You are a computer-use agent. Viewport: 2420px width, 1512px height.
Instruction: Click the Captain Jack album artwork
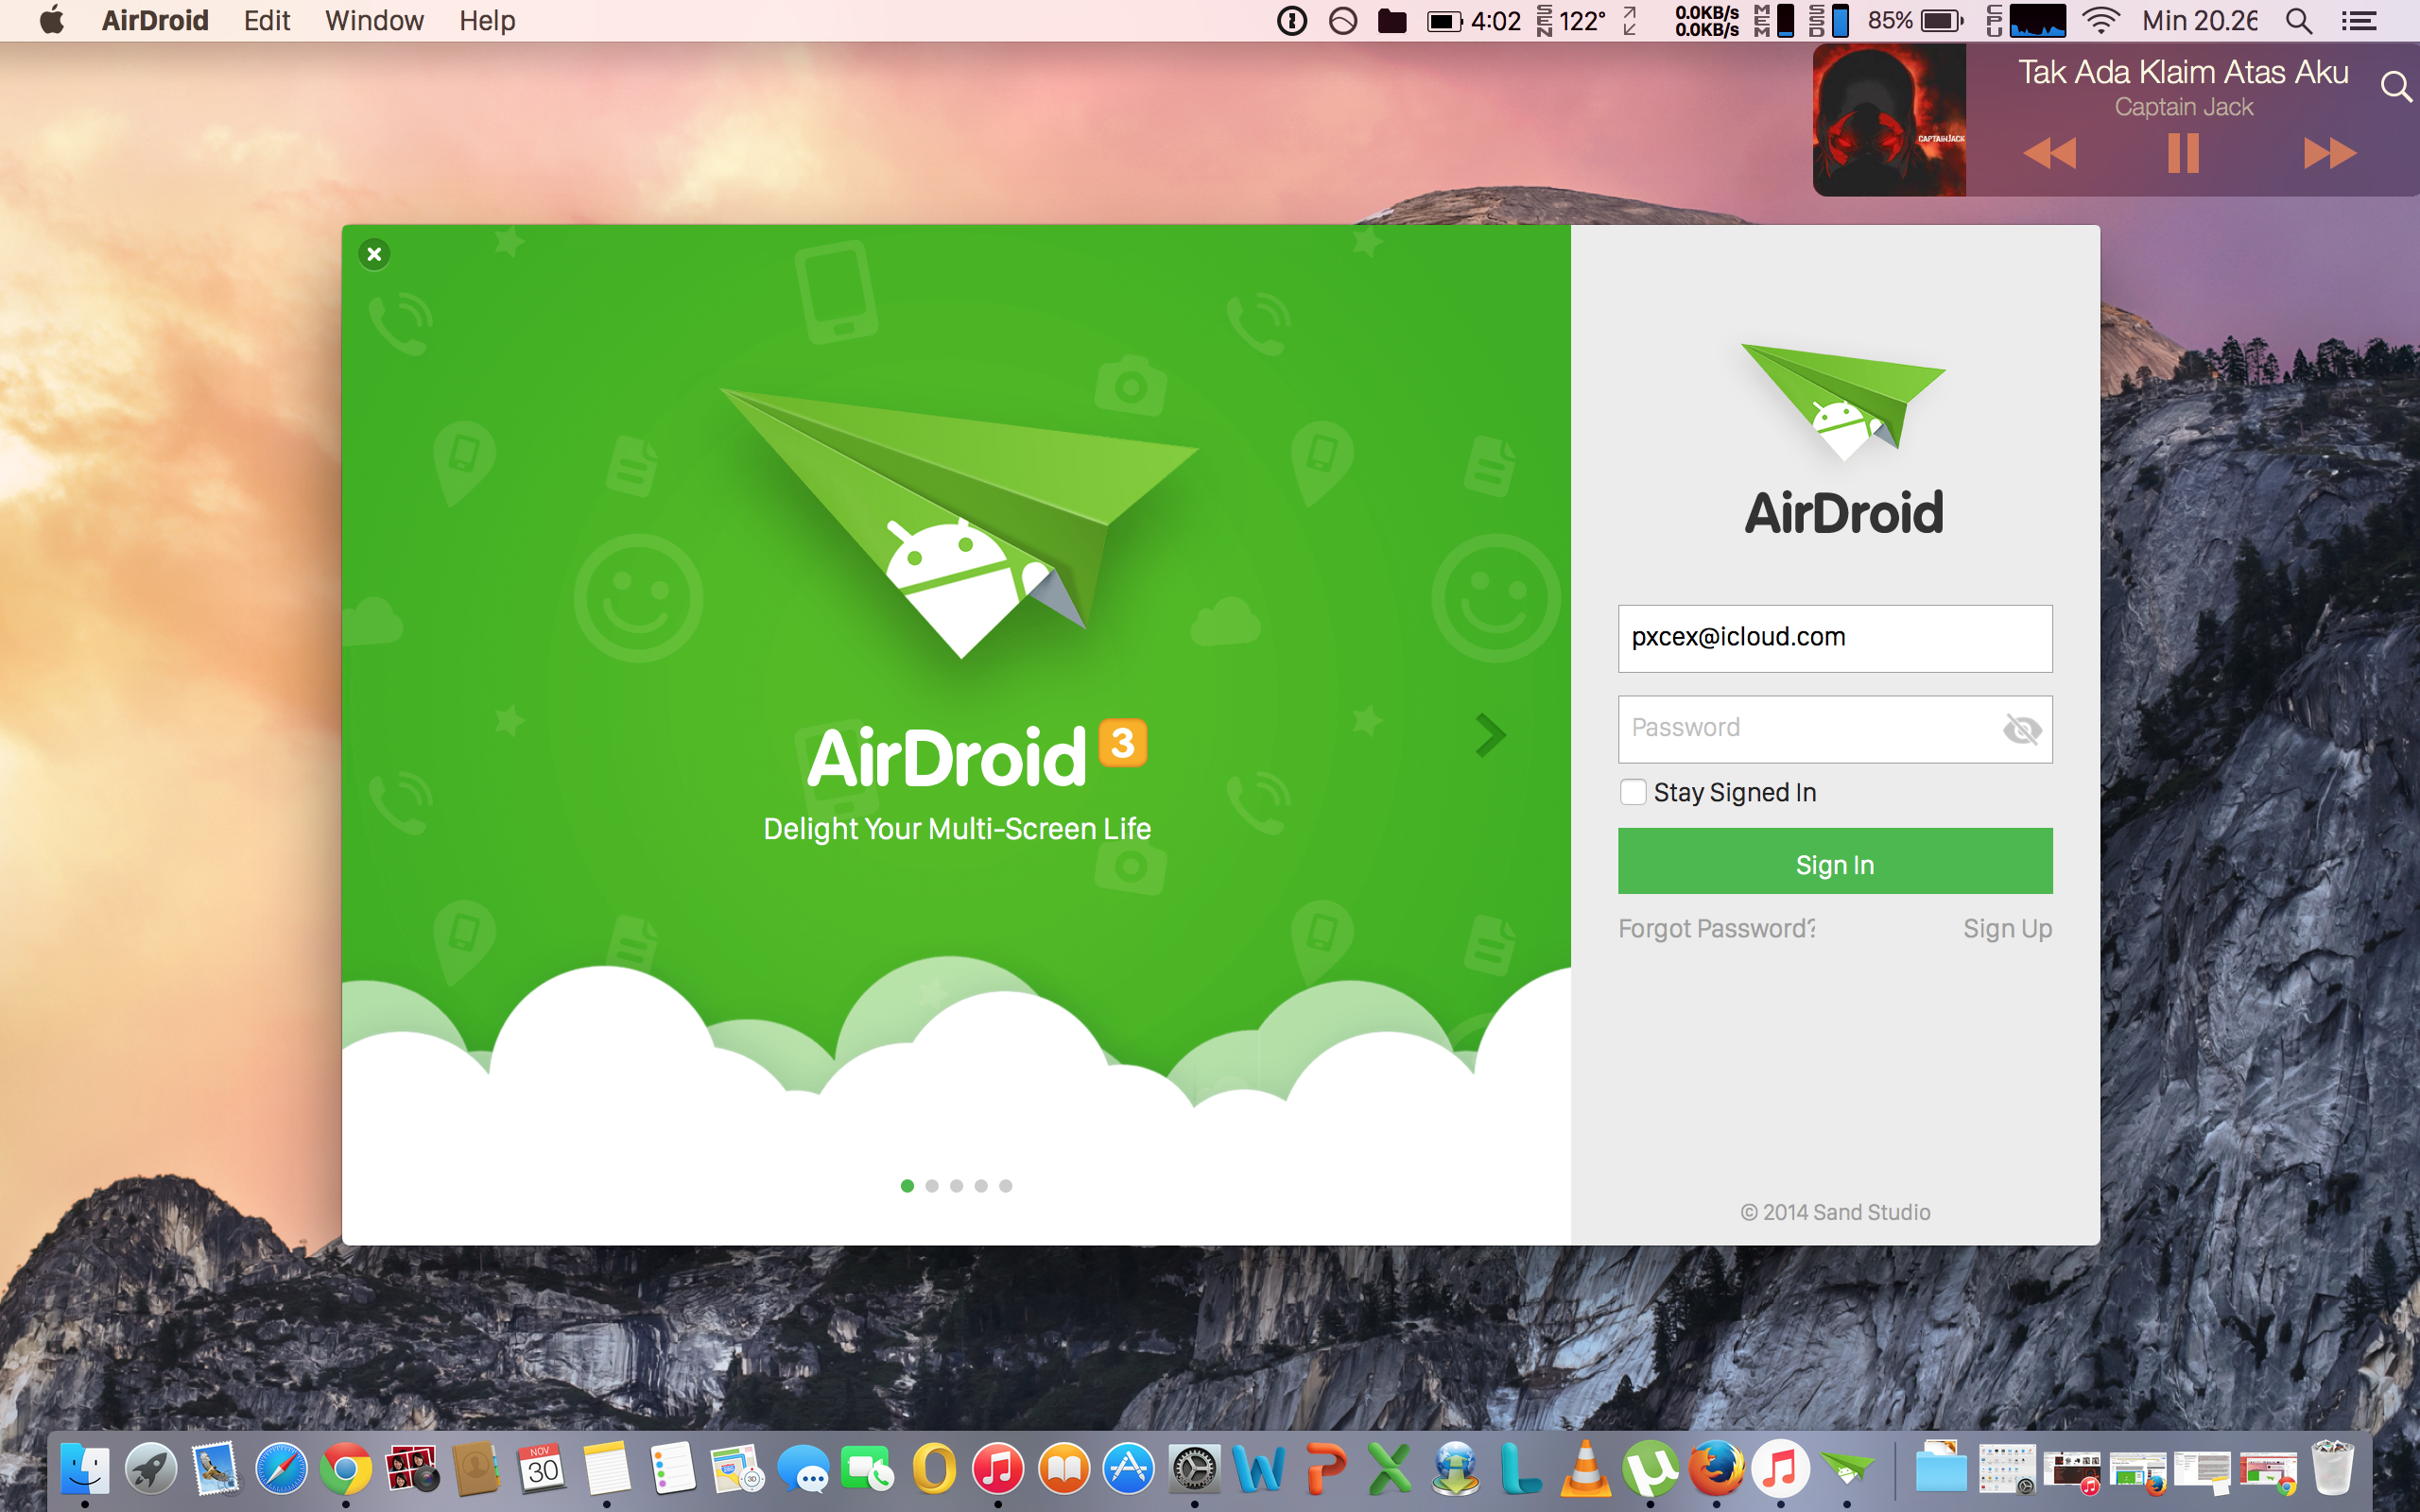(1889, 120)
